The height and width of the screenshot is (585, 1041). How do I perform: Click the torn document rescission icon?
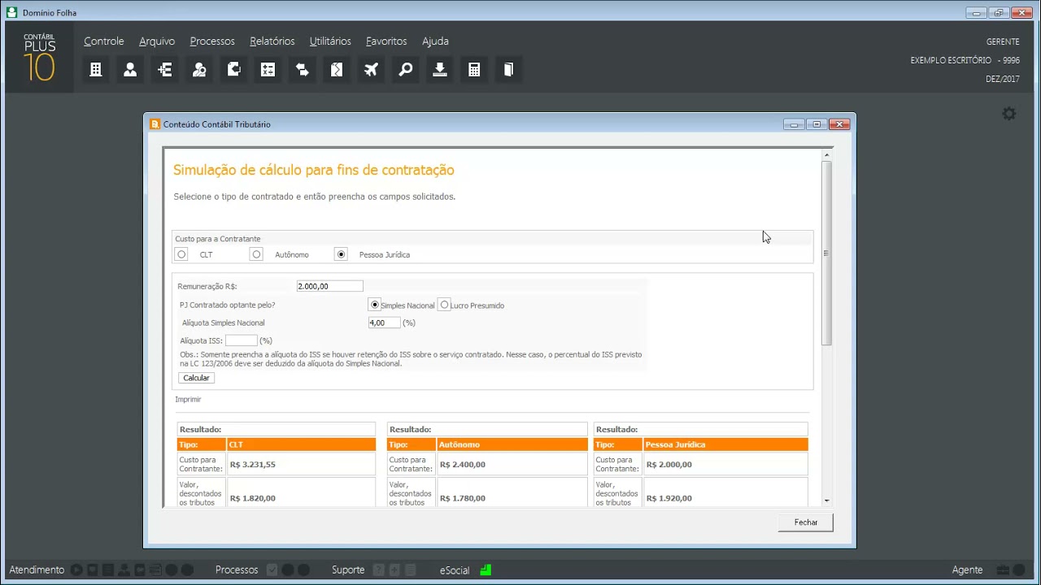(337, 70)
